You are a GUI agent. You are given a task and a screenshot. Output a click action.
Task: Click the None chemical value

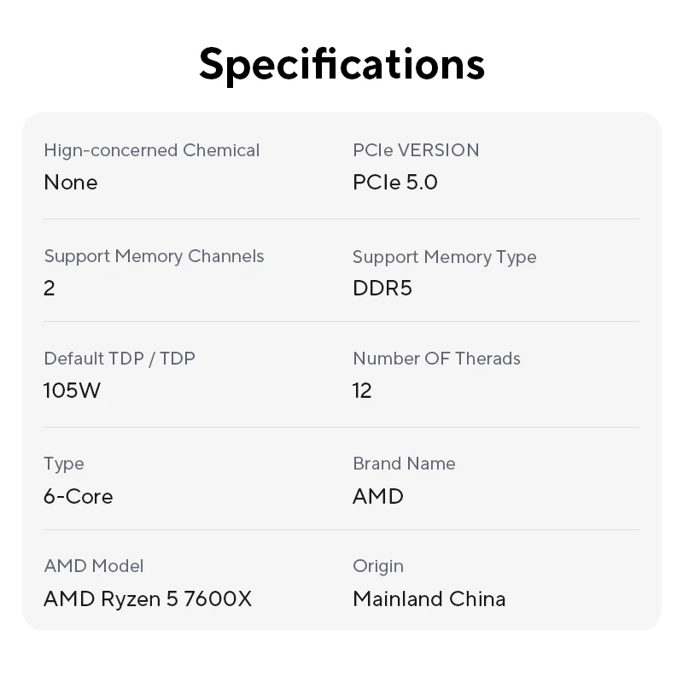coord(71,182)
